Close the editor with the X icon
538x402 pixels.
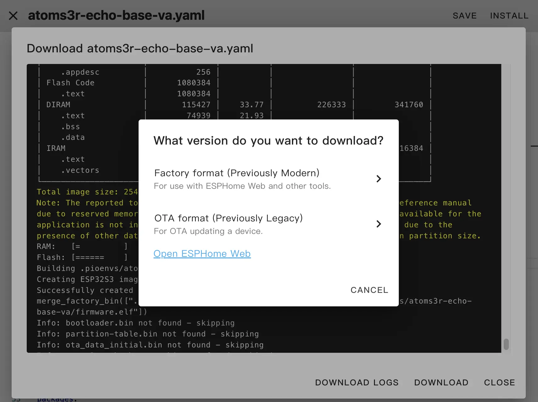(x=13, y=16)
